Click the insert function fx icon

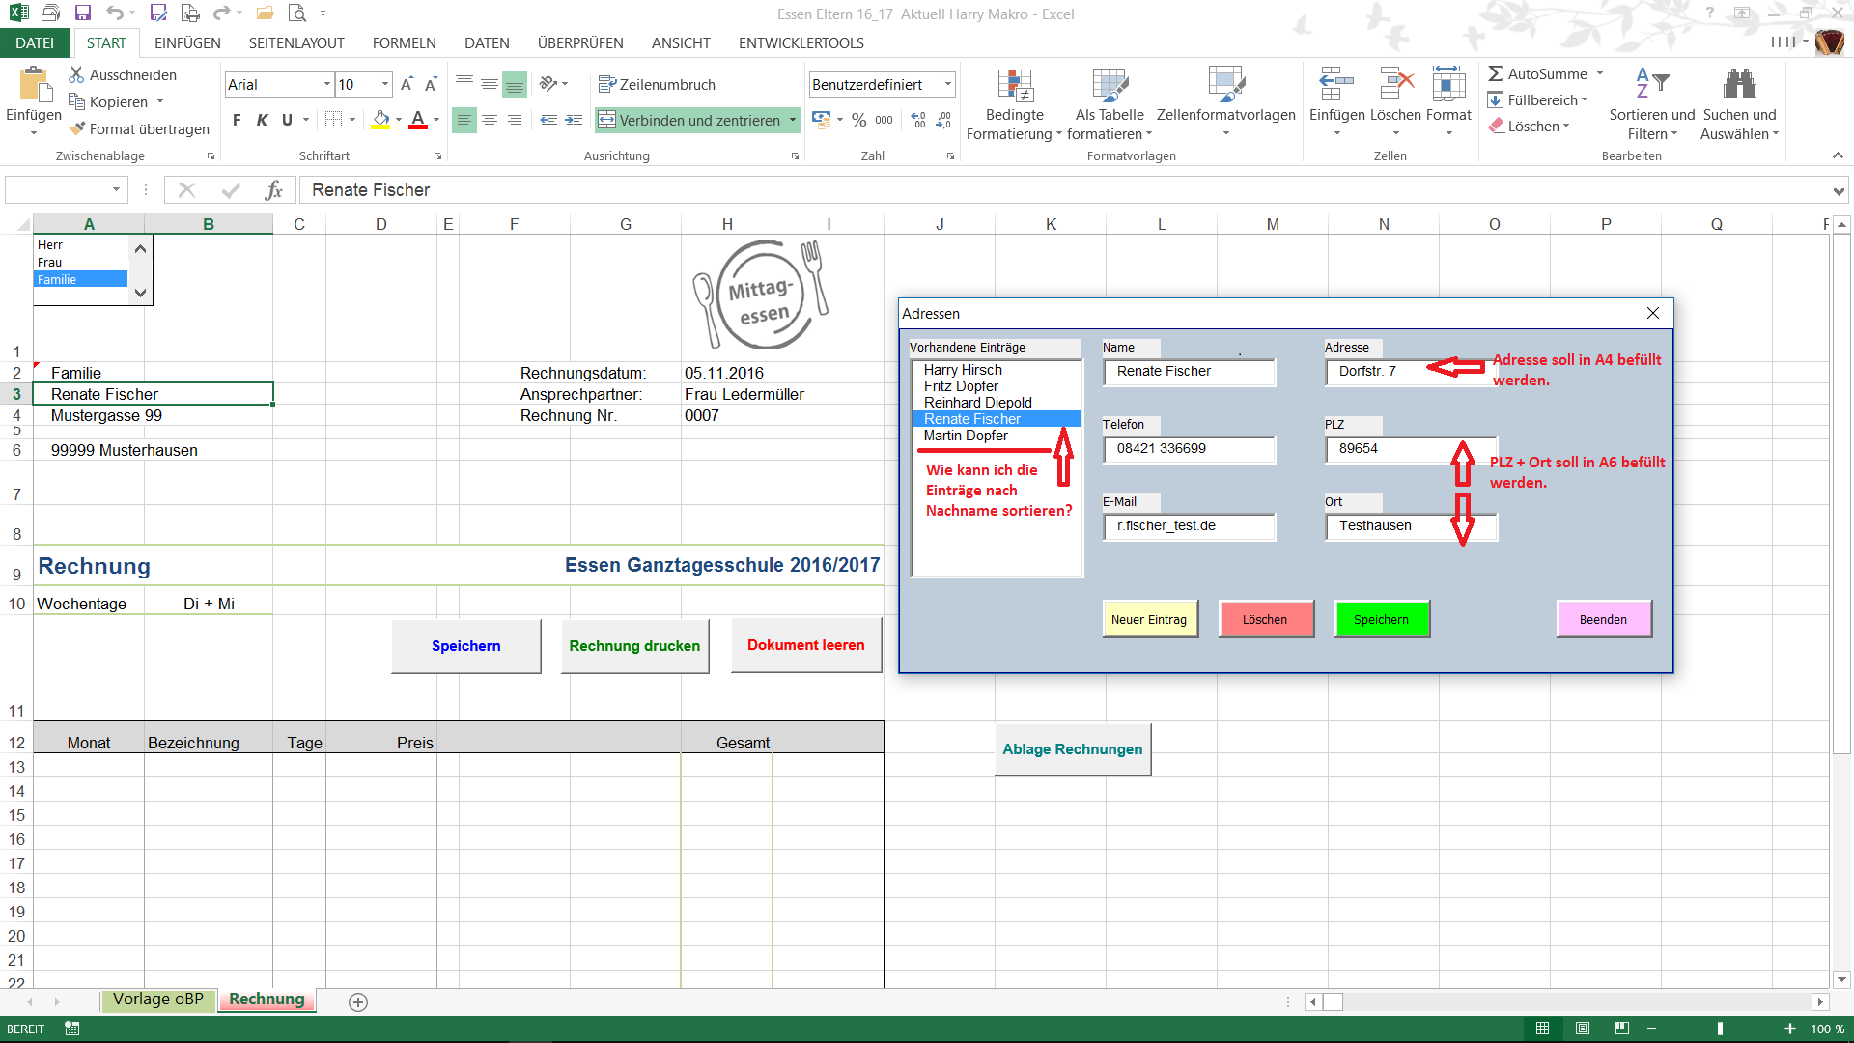pos(274,190)
